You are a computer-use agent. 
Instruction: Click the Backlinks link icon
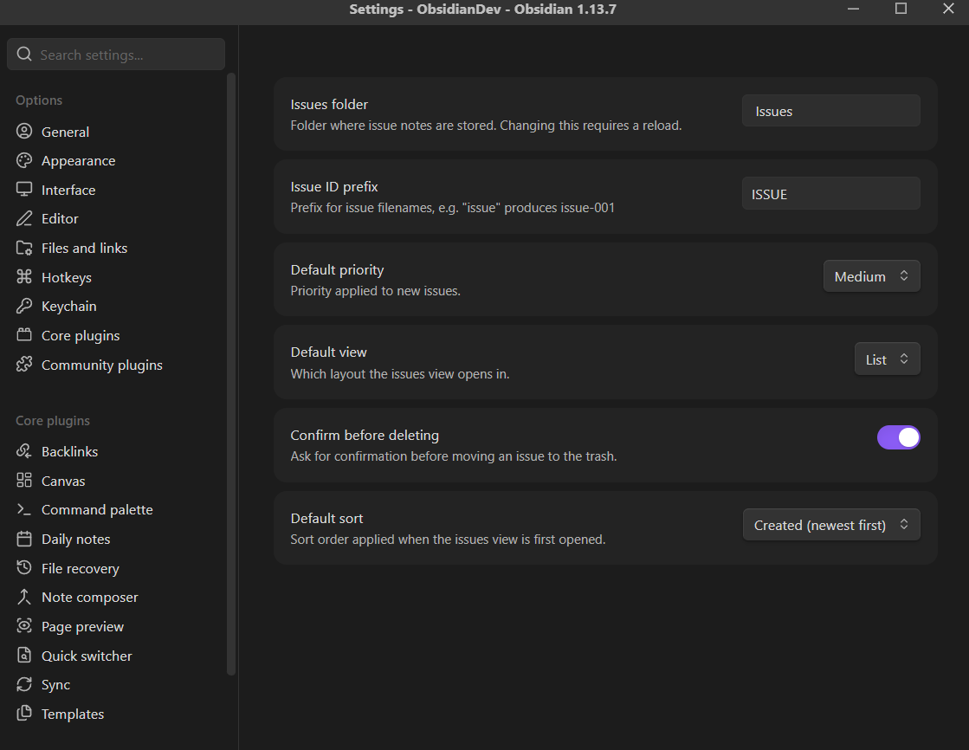click(x=24, y=451)
